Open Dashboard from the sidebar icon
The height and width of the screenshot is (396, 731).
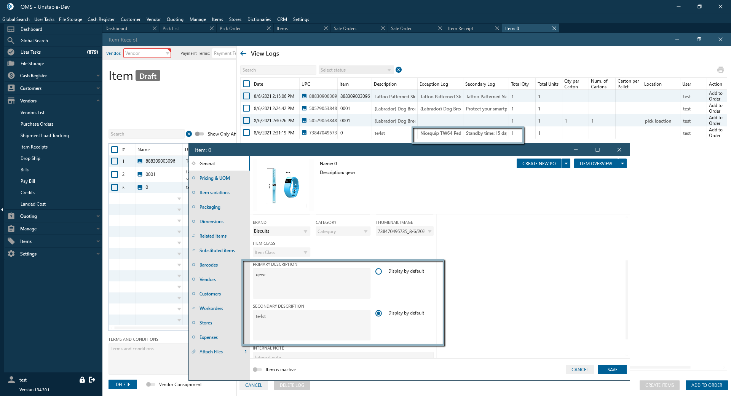(x=11, y=29)
